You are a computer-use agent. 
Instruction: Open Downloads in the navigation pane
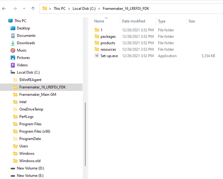26,43
